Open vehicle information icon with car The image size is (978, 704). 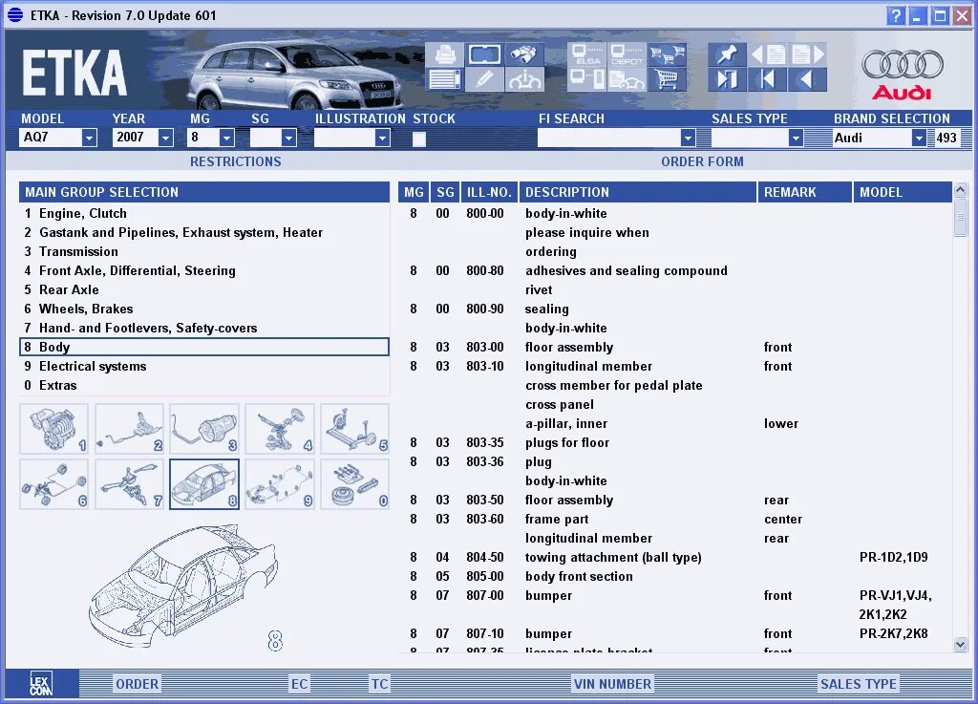(524, 80)
